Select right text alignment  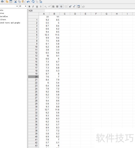click(x=61, y=7)
